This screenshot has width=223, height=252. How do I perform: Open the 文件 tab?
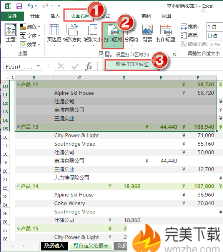click(x=12, y=16)
